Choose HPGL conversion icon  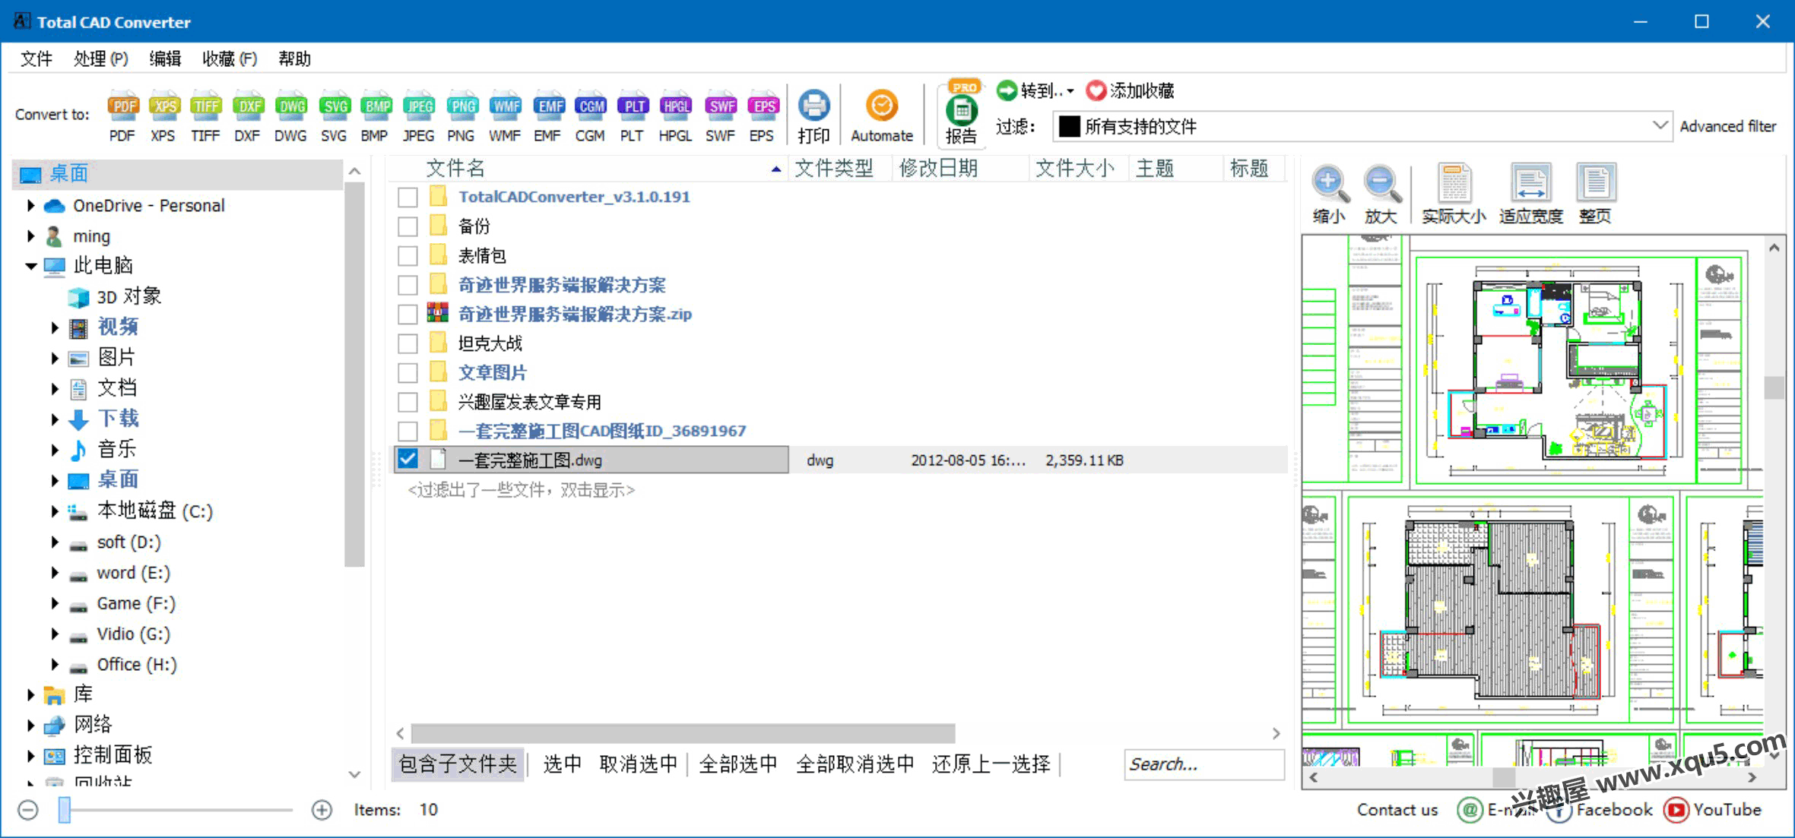coord(675,116)
